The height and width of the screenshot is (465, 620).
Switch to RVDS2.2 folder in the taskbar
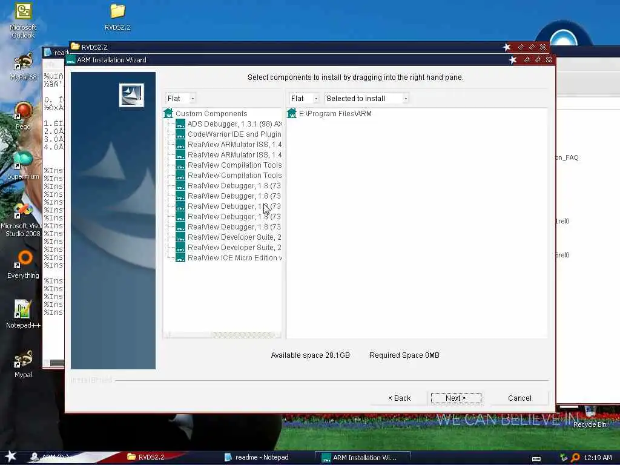[x=145, y=457]
